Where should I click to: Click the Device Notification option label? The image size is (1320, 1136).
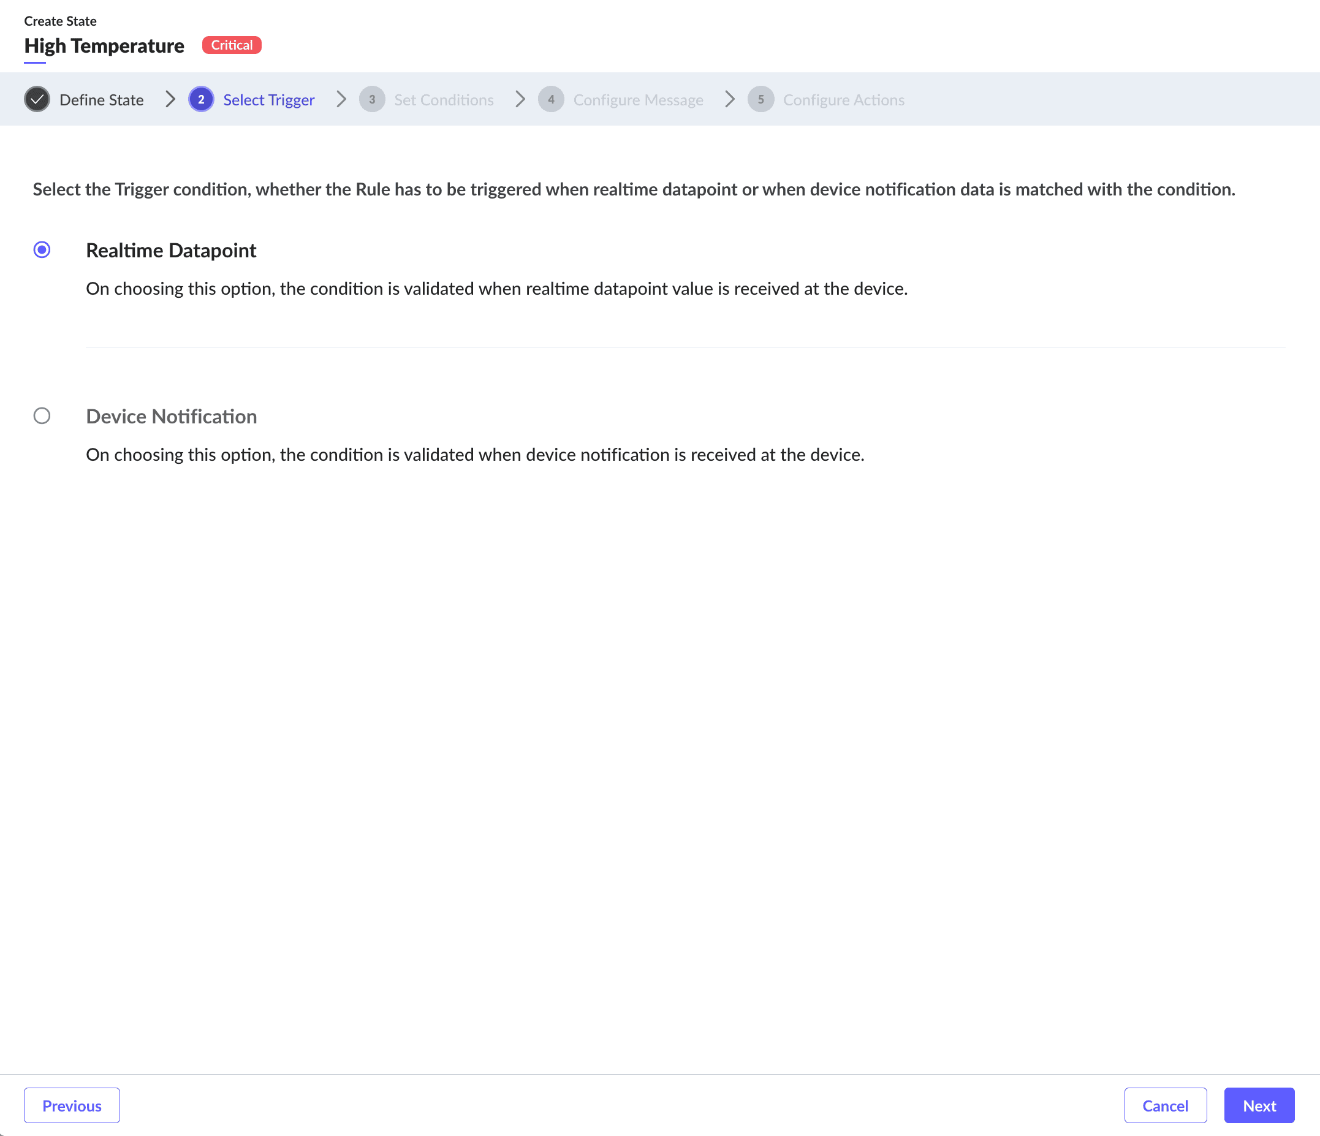point(172,417)
